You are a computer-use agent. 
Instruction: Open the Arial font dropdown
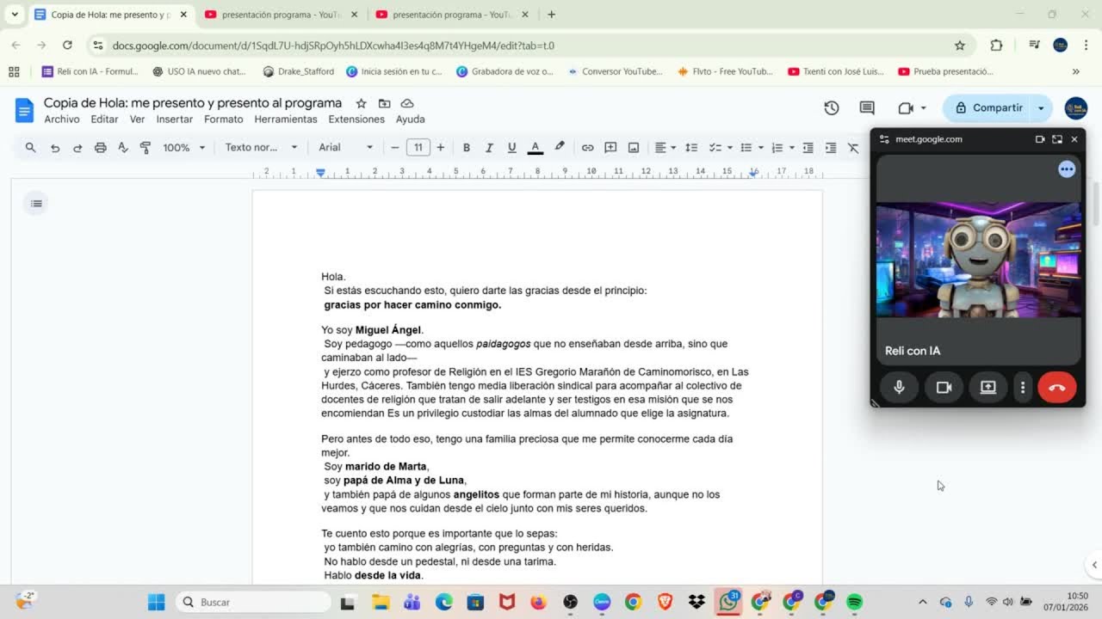(x=345, y=148)
